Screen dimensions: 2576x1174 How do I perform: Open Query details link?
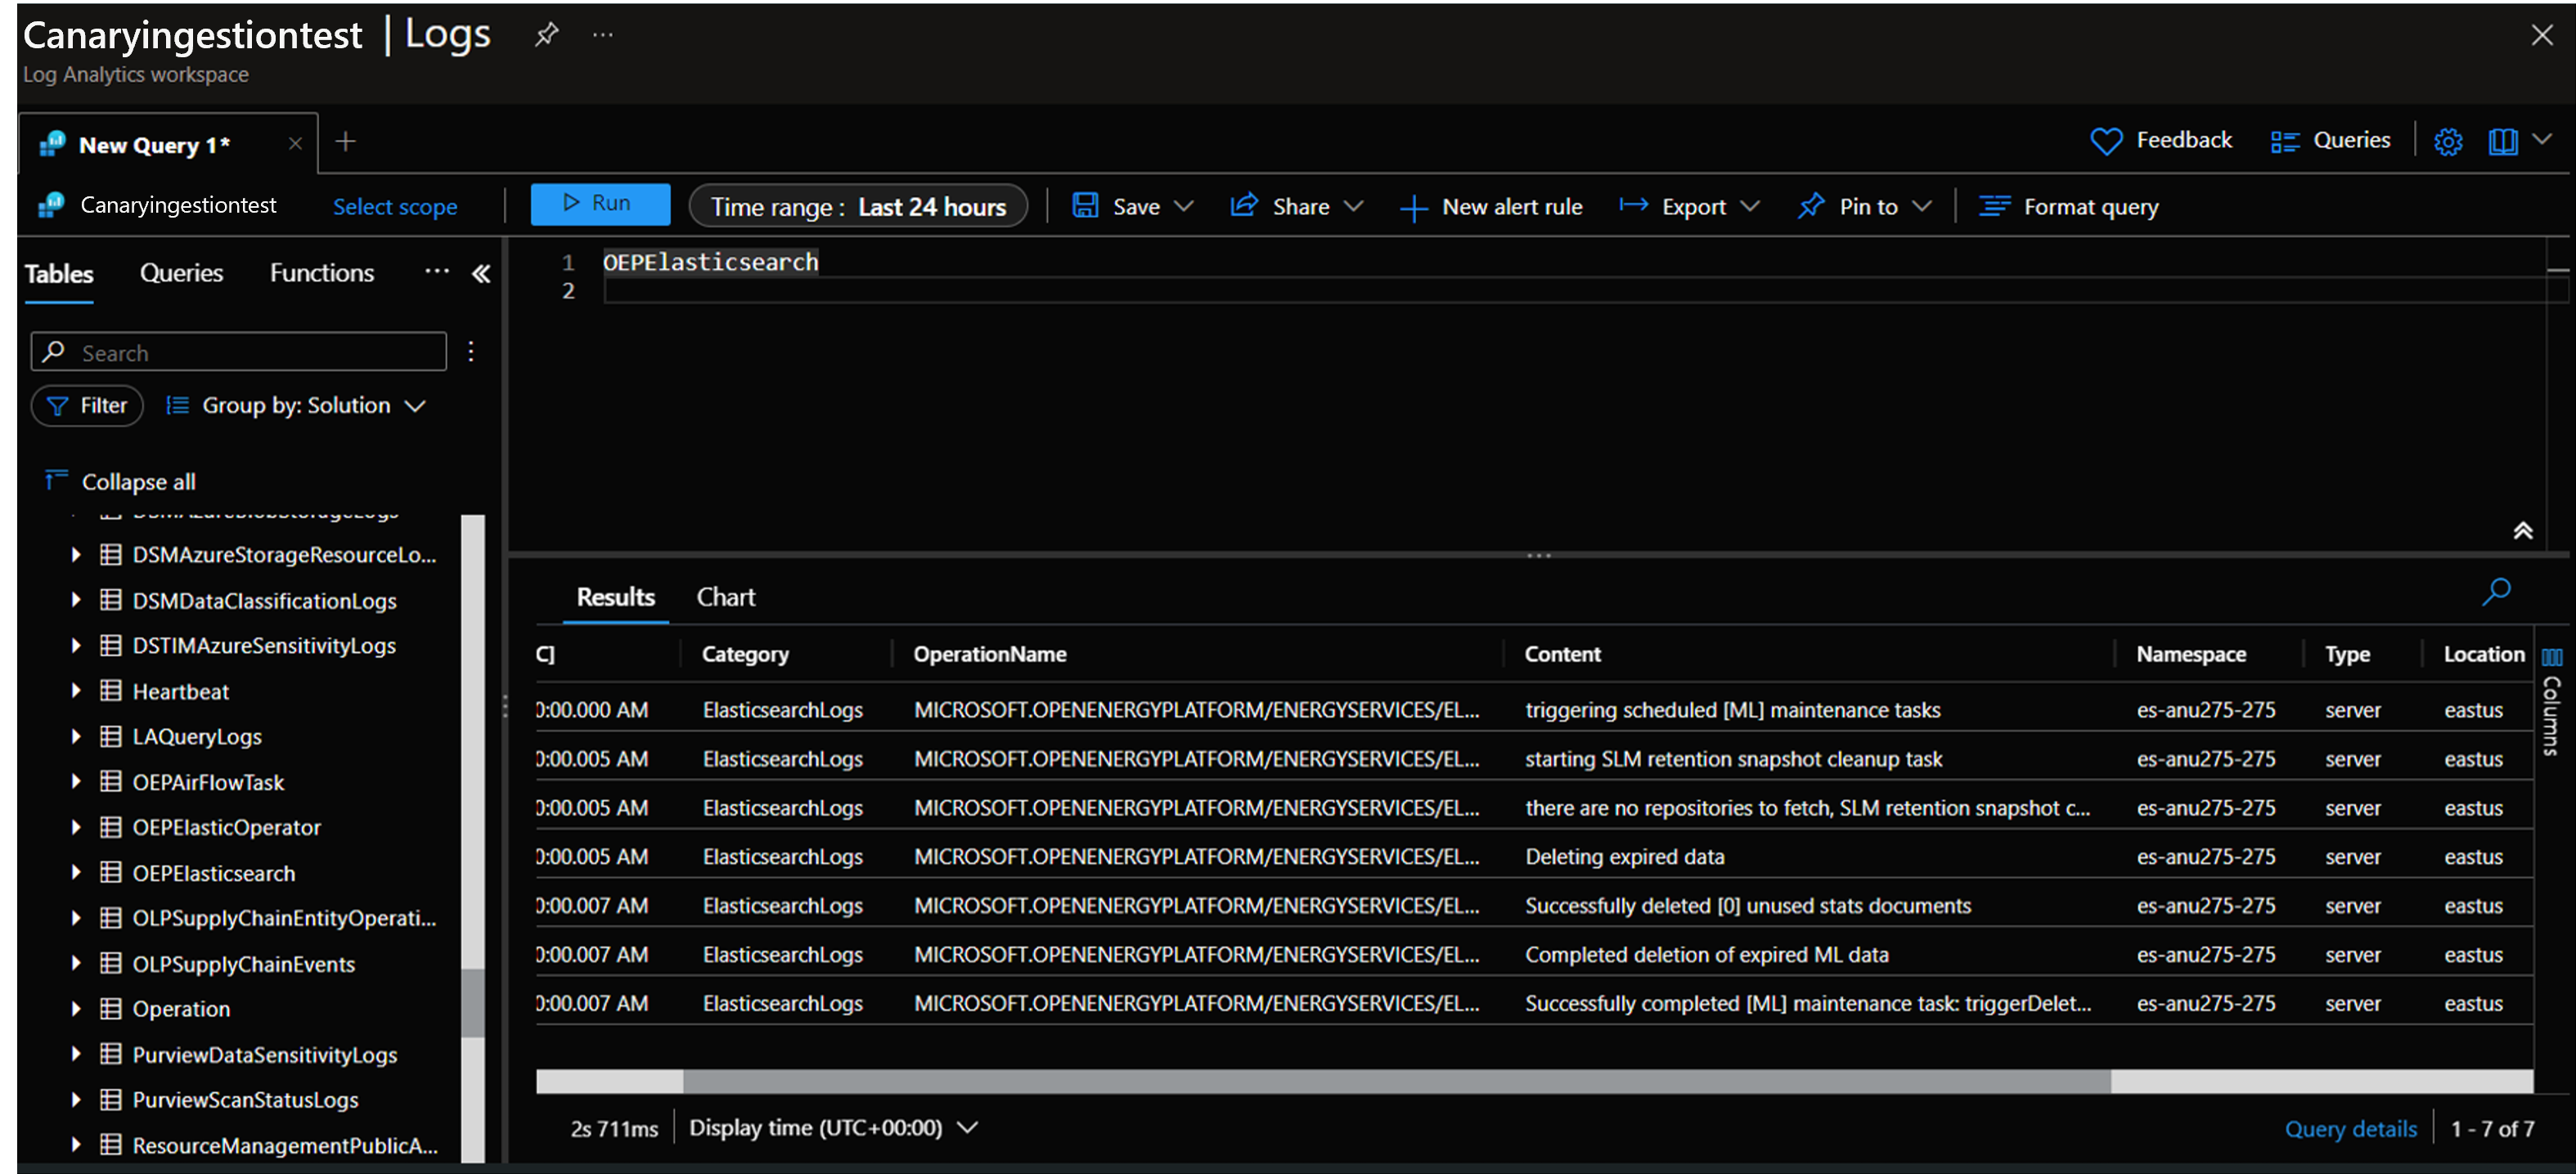[2350, 1128]
